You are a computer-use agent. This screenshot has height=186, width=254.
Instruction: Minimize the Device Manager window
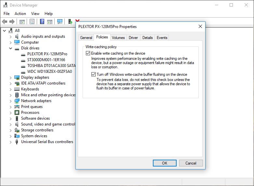point(216,5)
